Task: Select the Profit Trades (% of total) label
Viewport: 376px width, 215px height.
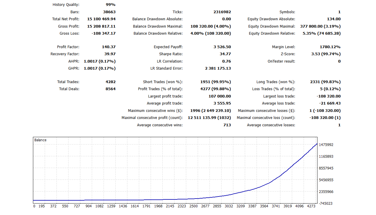Action: point(160,89)
